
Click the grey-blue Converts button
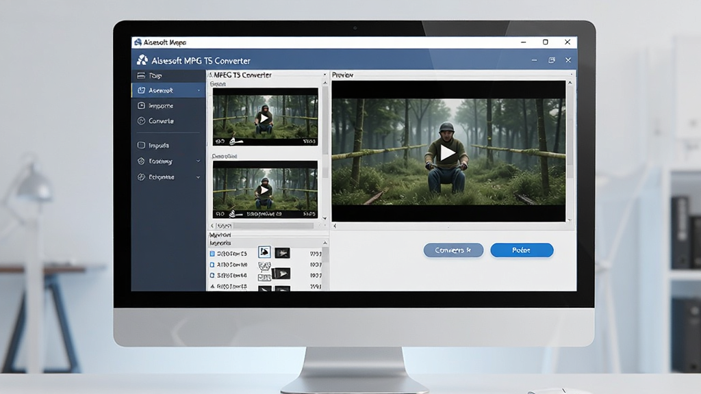[453, 250]
